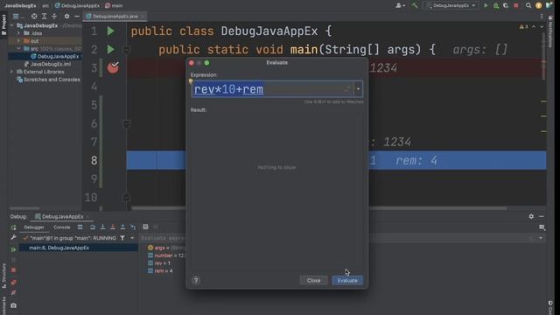Click the Evaluate Expression calculator icon

(145, 227)
